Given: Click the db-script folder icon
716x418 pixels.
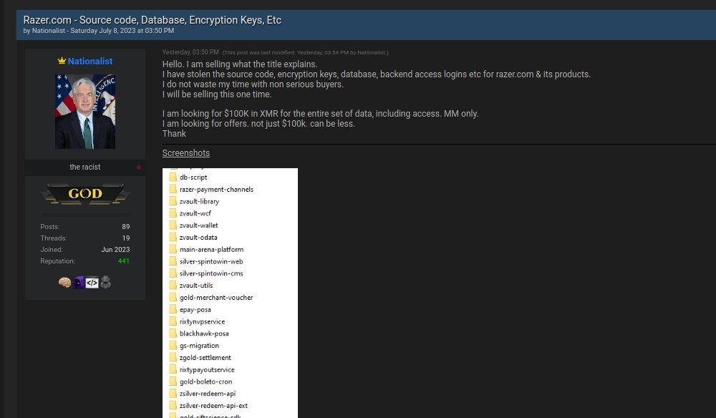Looking at the screenshot, I should 173,177.
